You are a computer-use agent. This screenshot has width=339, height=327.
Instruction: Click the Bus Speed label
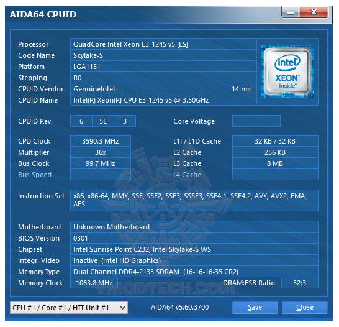(35, 175)
